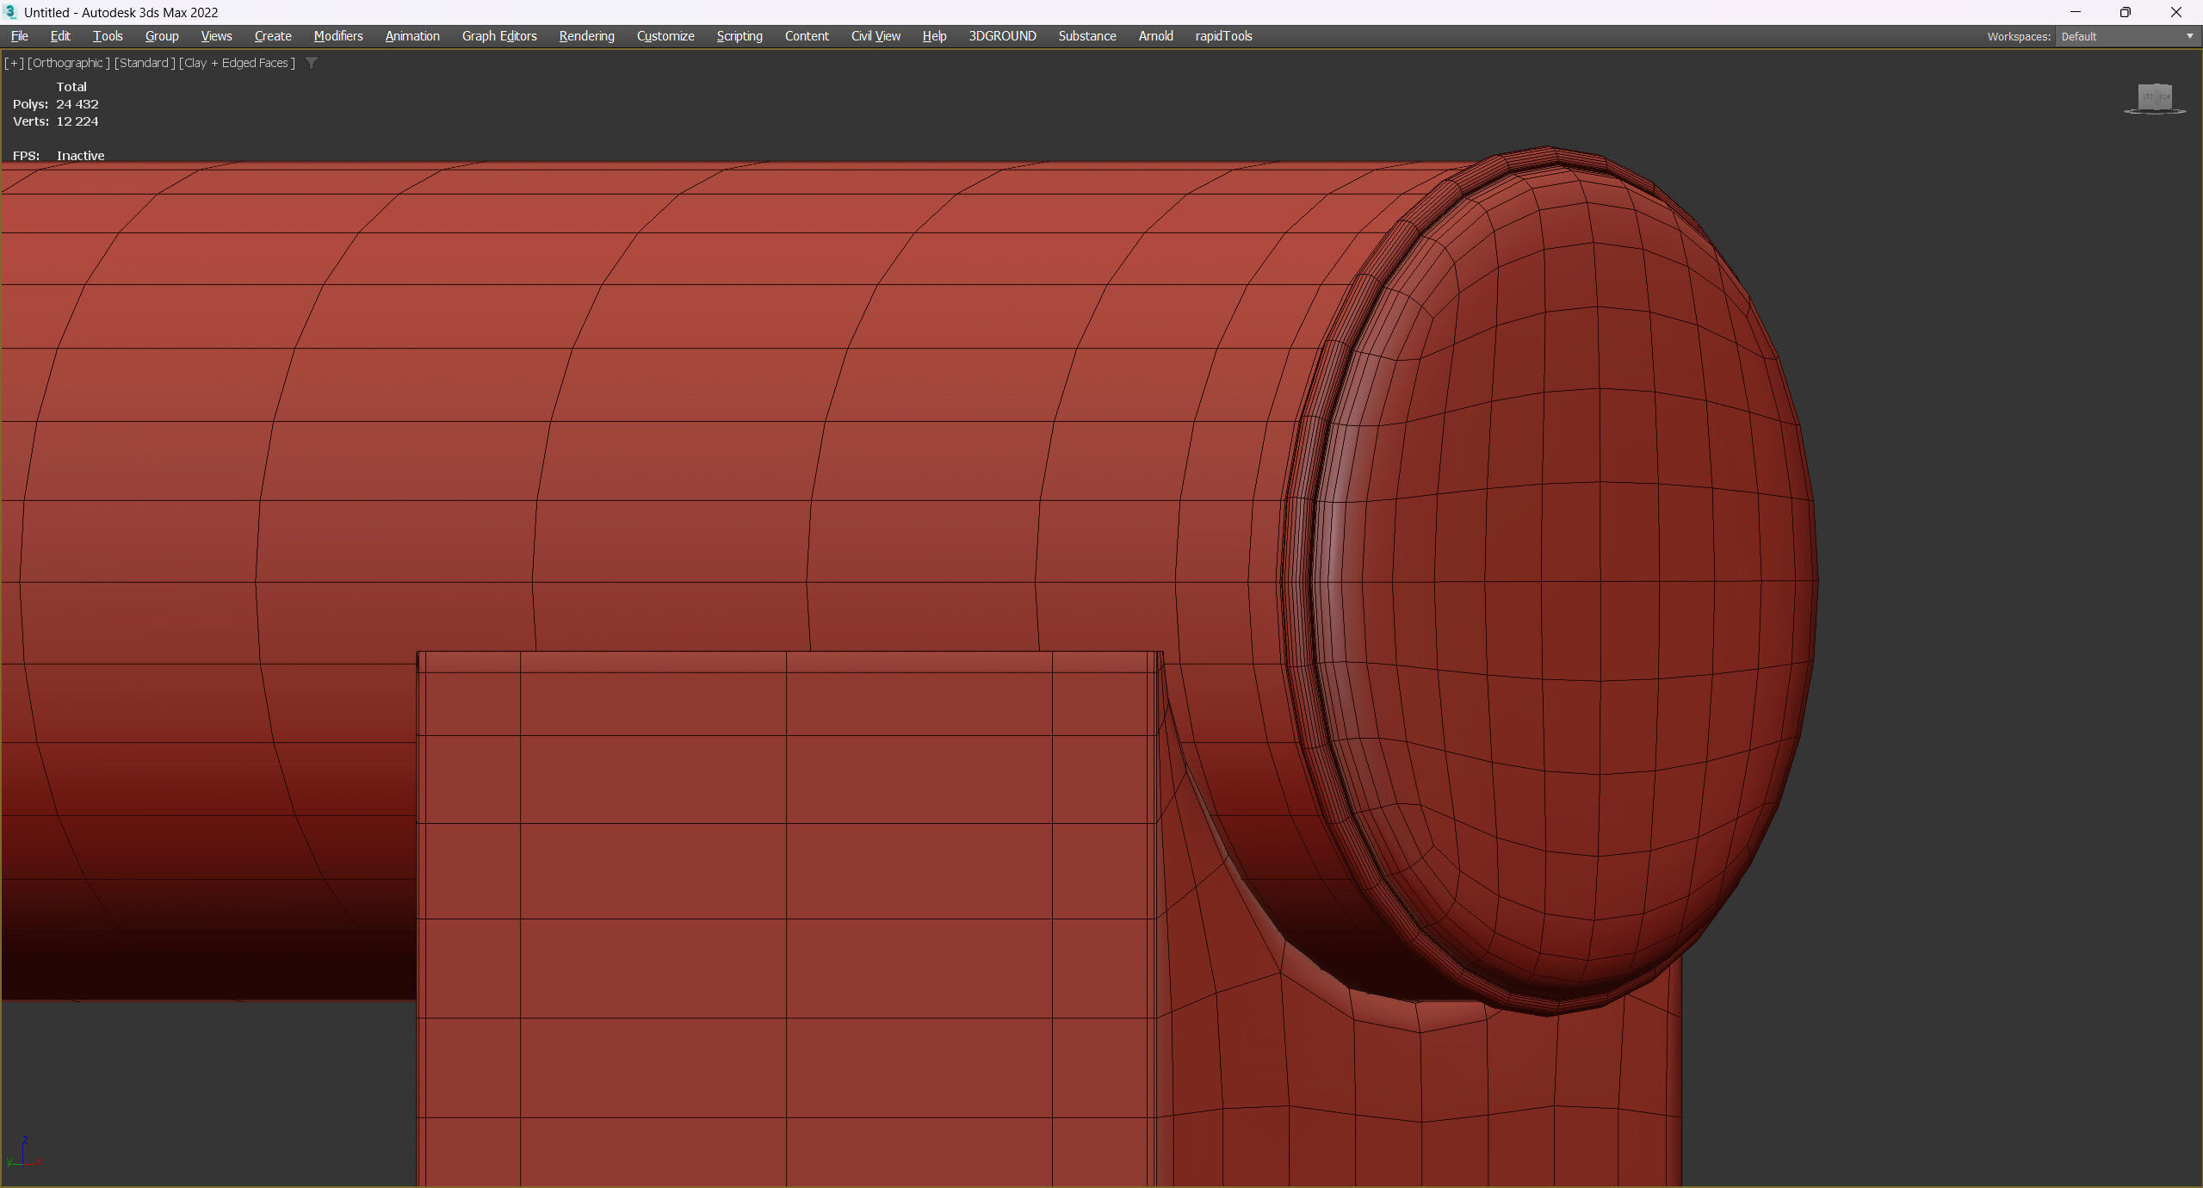Restore down the 3ds Max window
The height and width of the screenshot is (1188, 2203).
click(x=2125, y=12)
